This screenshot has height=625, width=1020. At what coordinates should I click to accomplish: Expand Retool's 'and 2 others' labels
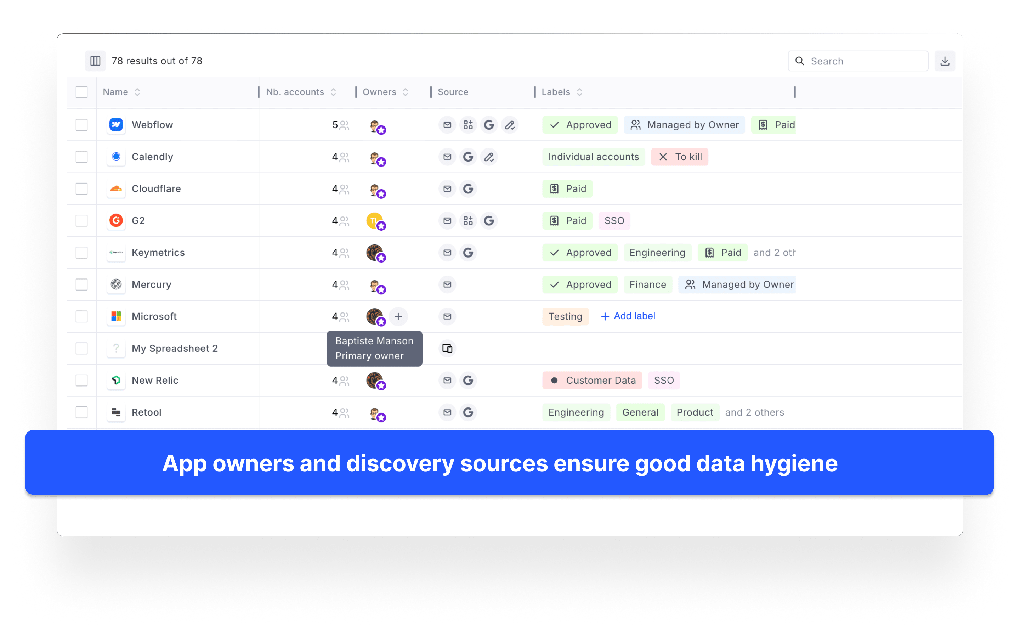tap(755, 412)
